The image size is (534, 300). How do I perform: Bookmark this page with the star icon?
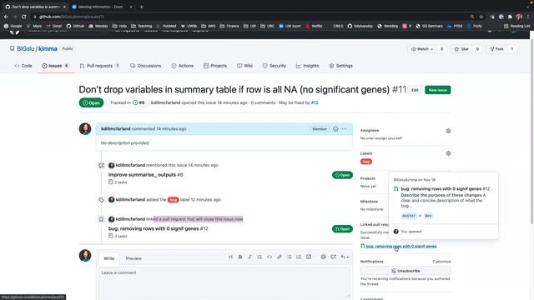481,17
